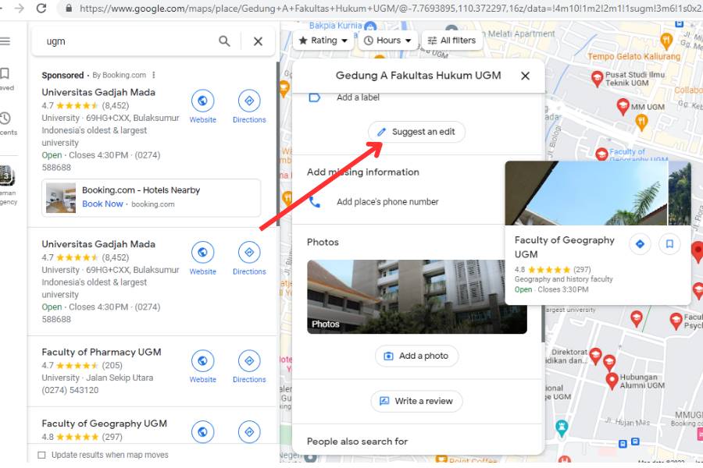Click the street-view thumbnail in left sidebar
The height and width of the screenshot is (468, 703).
coord(7,175)
